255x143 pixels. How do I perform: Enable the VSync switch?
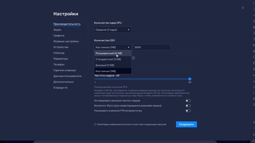[188, 106]
